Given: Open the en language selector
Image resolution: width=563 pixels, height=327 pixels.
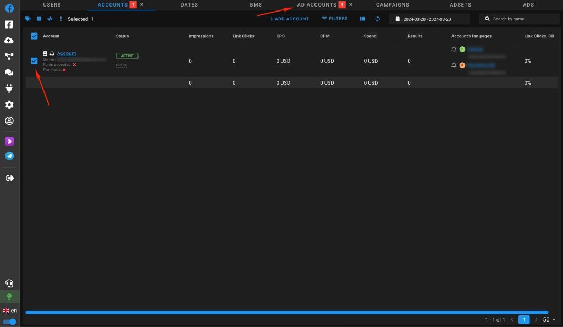Looking at the screenshot, I should pos(10,311).
